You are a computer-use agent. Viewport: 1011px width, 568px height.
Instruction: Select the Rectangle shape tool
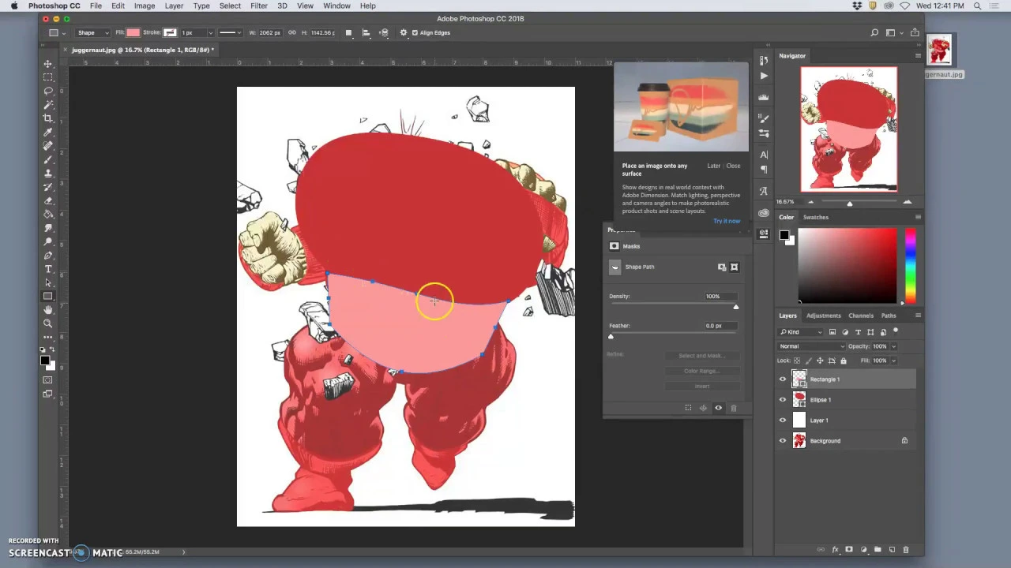[48, 297]
